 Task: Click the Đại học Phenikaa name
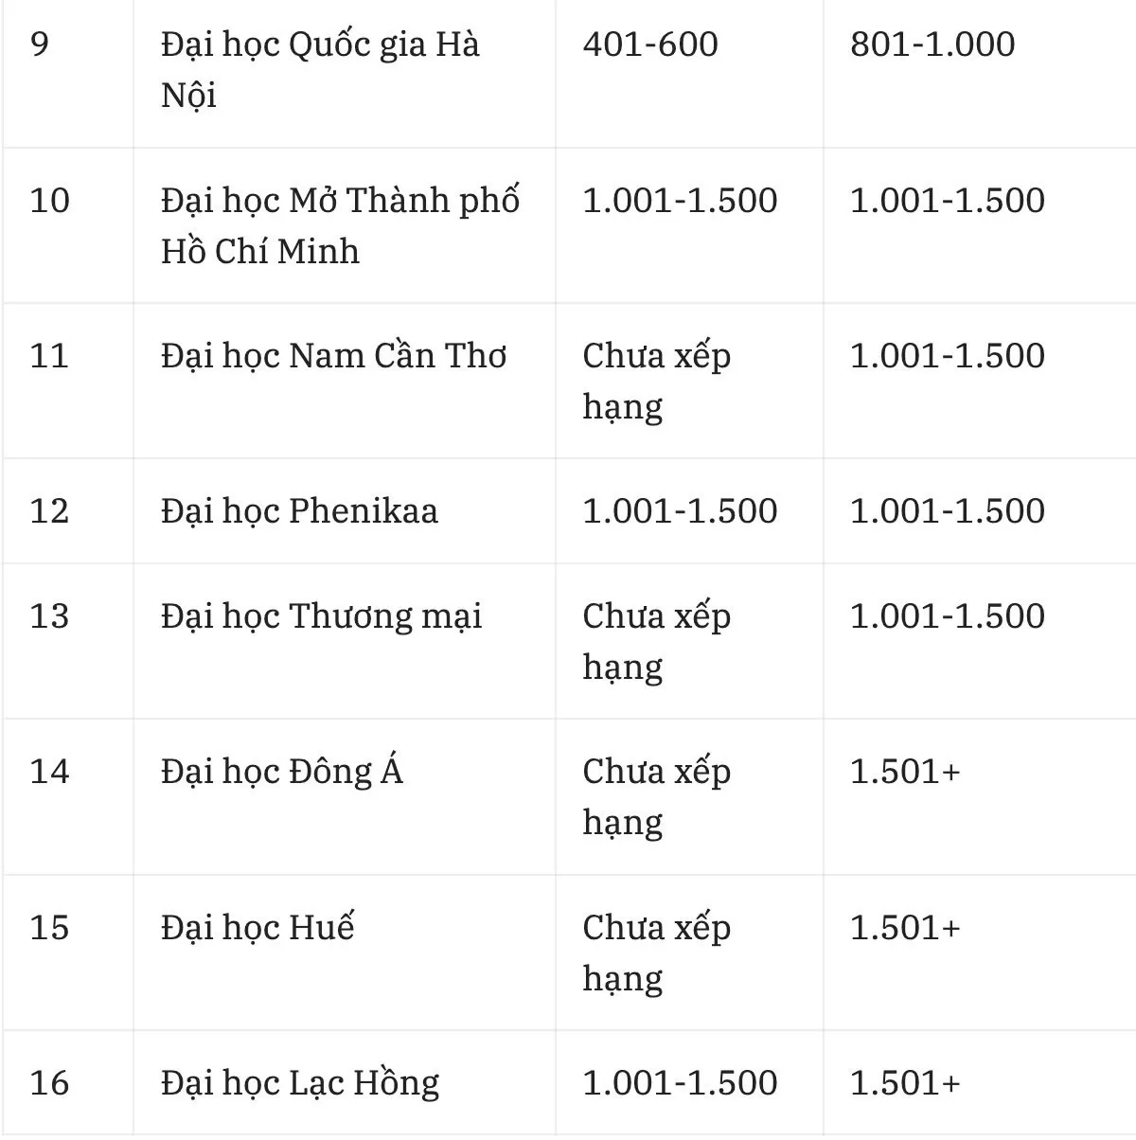[x=299, y=511]
